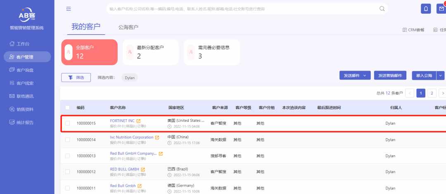Check the row 100000012 checkbox
446x194 pixels.
tap(67, 172)
